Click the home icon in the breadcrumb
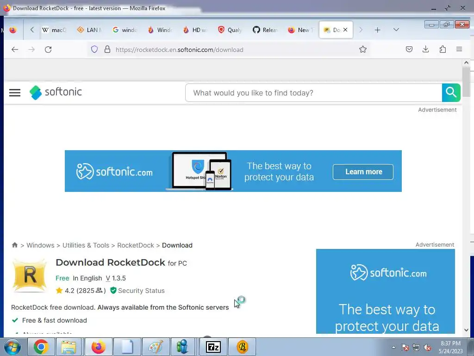The image size is (474, 356). pyautogui.click(x=14, y=245)
